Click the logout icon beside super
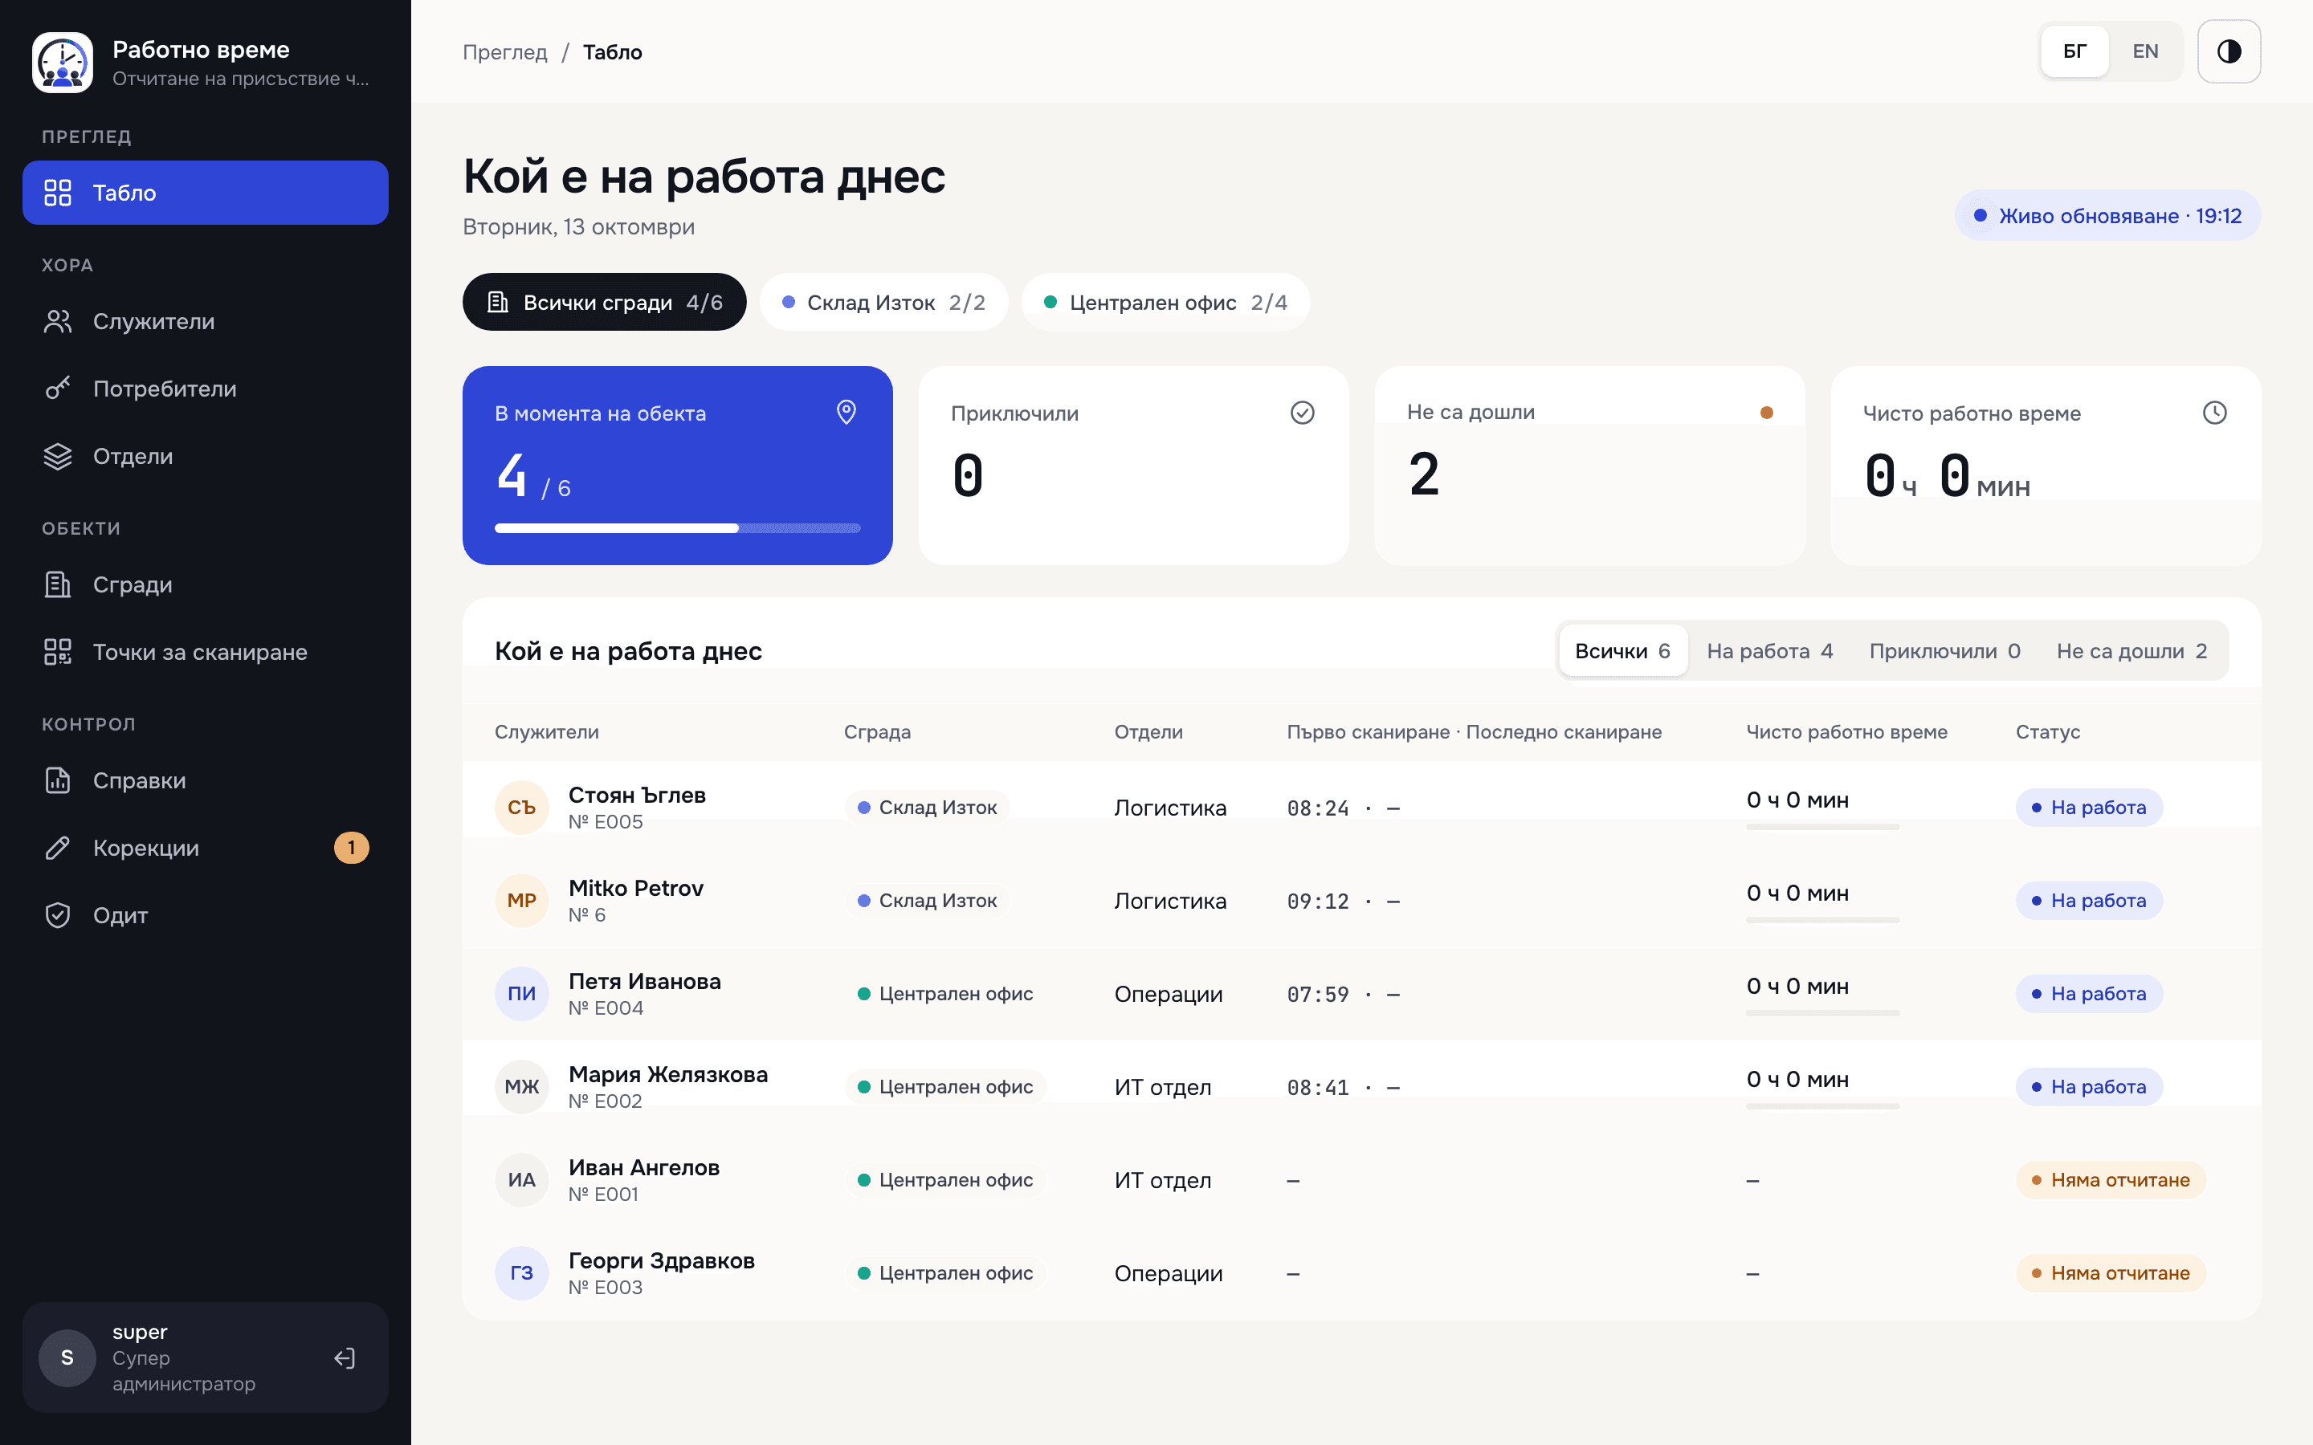The width and height of the screenshot is (2313, 1445). click(x=345, y=1358)
